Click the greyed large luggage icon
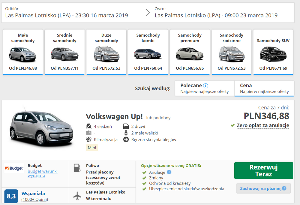The height and width of the screenshot is (205, 300). tap(88, 133)
